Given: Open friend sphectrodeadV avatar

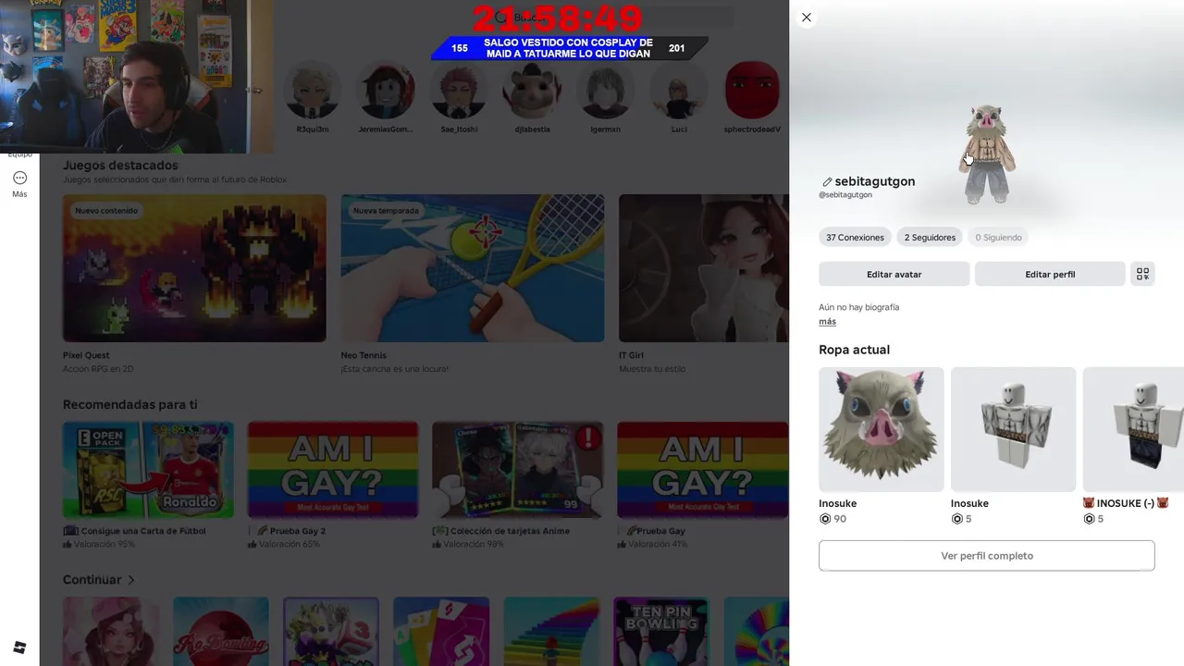Looking at the screenshot, I should (752, 91).
